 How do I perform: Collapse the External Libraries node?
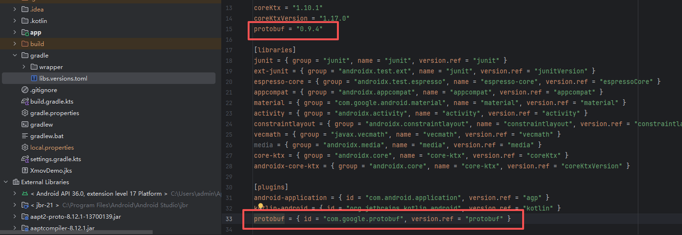tap(6, 182)
